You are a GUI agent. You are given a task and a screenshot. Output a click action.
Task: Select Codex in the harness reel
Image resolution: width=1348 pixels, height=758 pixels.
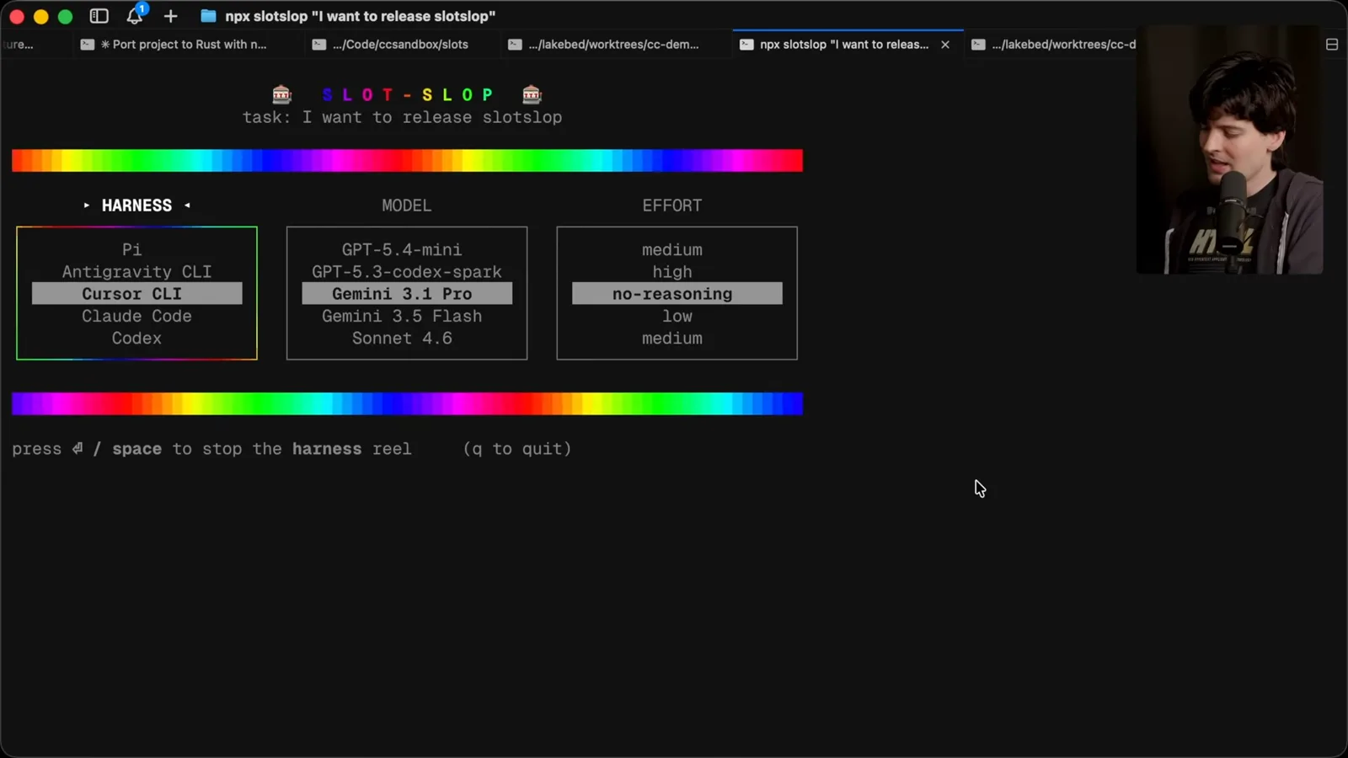(136, 338)
